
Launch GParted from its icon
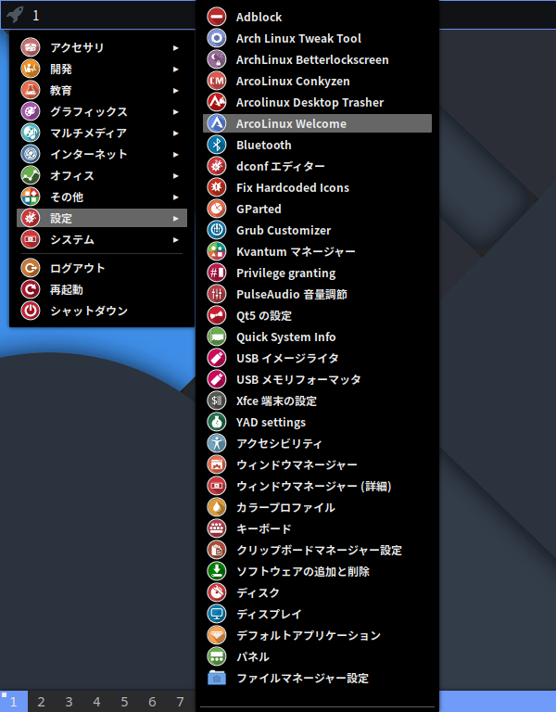click(217, 209)
